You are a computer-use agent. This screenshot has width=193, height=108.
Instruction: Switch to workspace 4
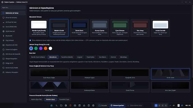pyautogui.click(x=166, y=105)
